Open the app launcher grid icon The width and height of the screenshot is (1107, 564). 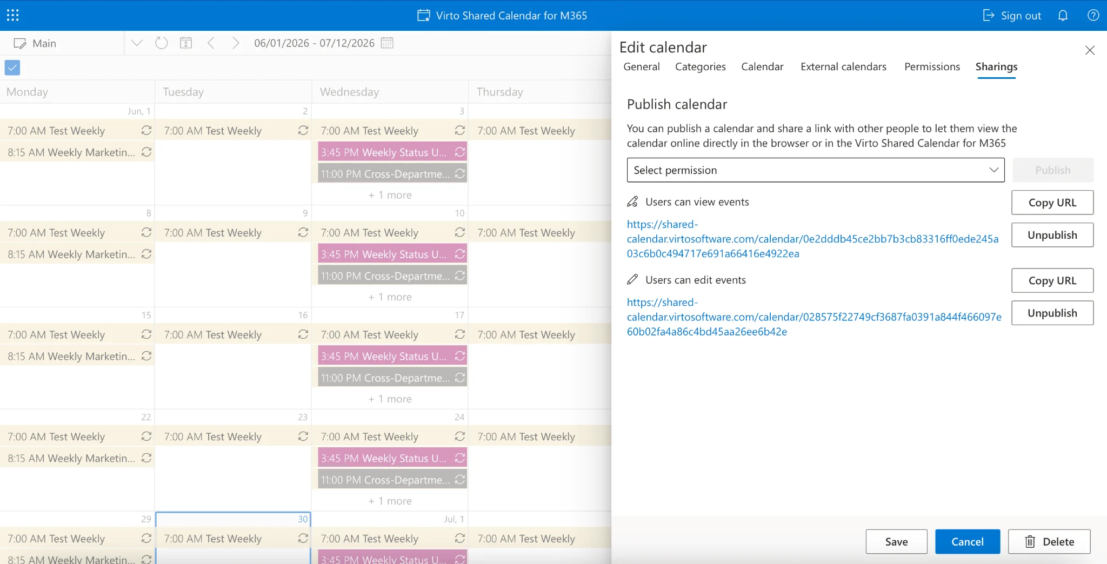coord(13,15)
